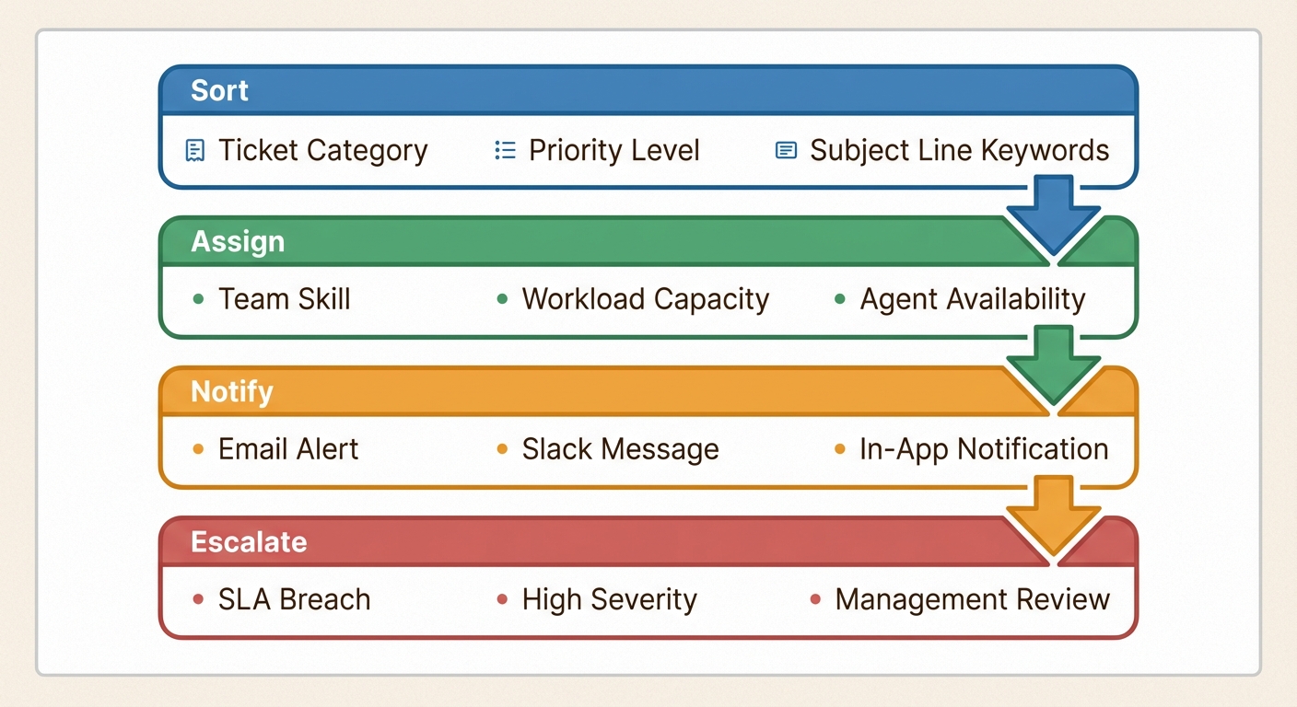Click the Subject Line Keywords message icon
Screen dimensions: 1297x707
pyautogui.click(x=786, y=151)
